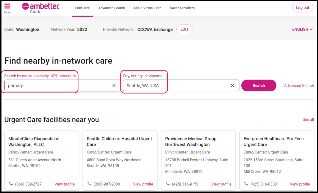Select Evergreen Healthcare Pro Fees Urgent Care title

(x=274, y=142)
